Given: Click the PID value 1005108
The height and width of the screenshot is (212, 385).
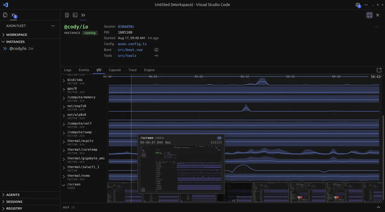Looking at the screenshot, I should point(125,32).
